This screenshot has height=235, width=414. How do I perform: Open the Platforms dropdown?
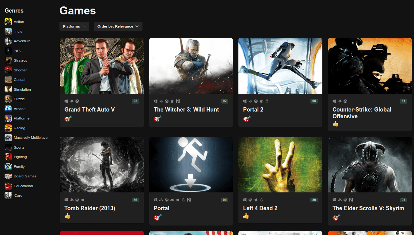(74, 26)
